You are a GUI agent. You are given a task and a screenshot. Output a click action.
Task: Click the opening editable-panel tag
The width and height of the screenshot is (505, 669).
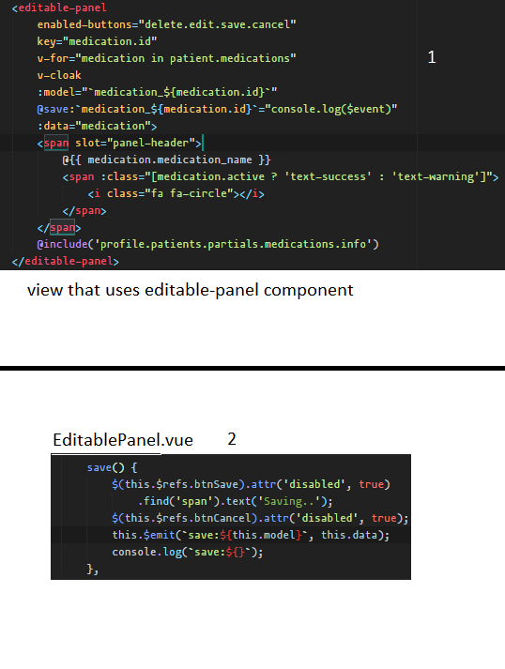(x=59, y=8)
